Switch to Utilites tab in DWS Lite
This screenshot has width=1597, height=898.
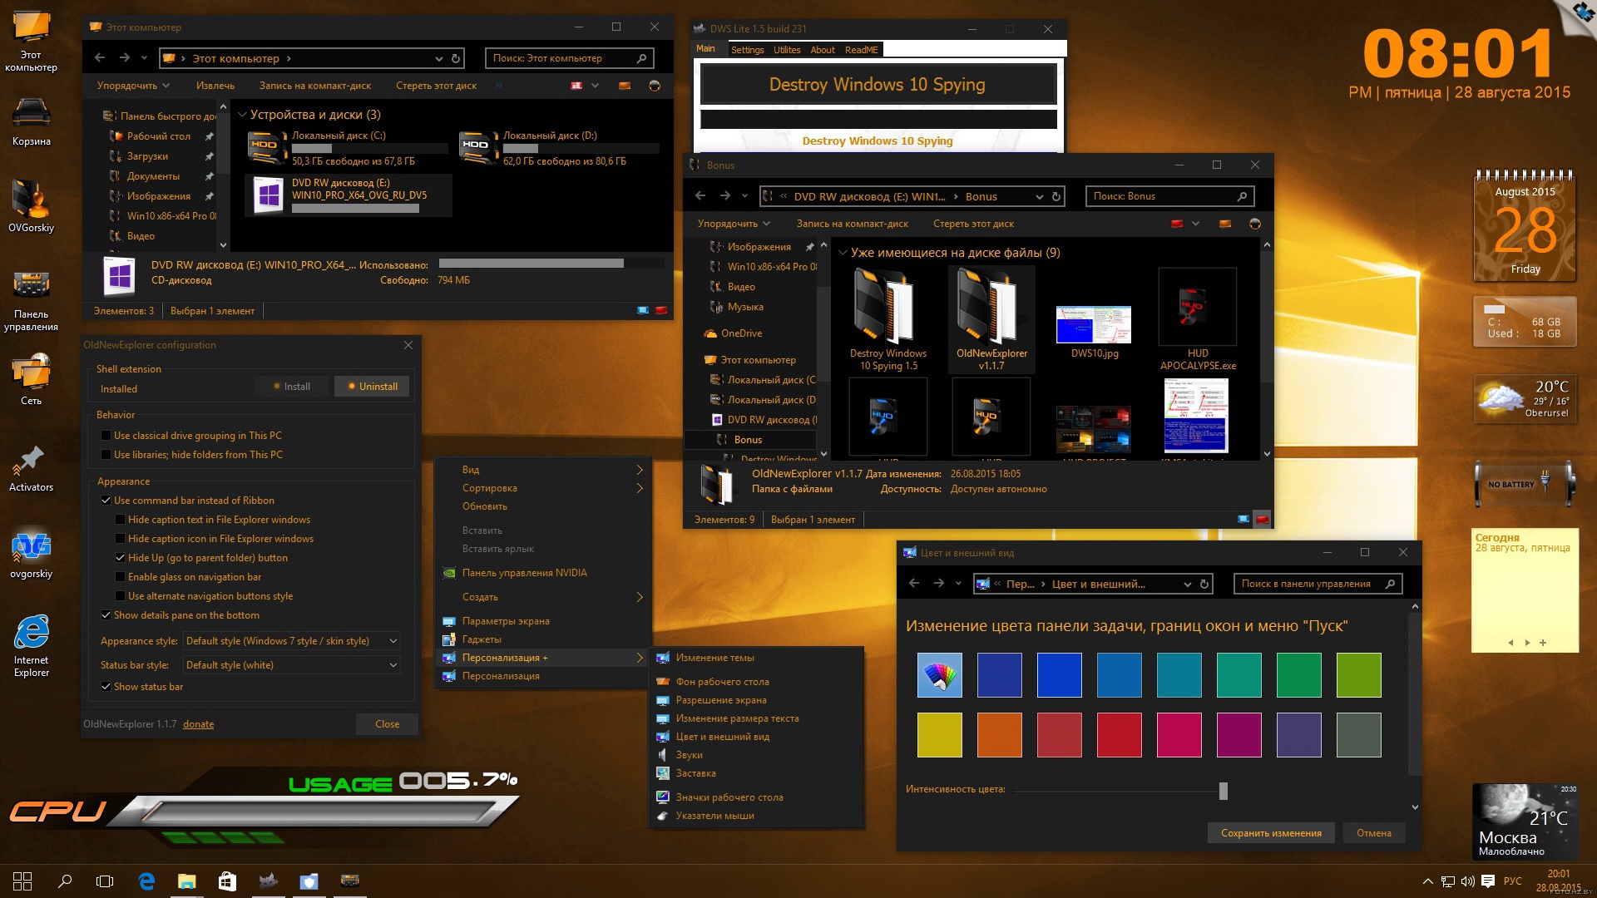pos(787,50)
